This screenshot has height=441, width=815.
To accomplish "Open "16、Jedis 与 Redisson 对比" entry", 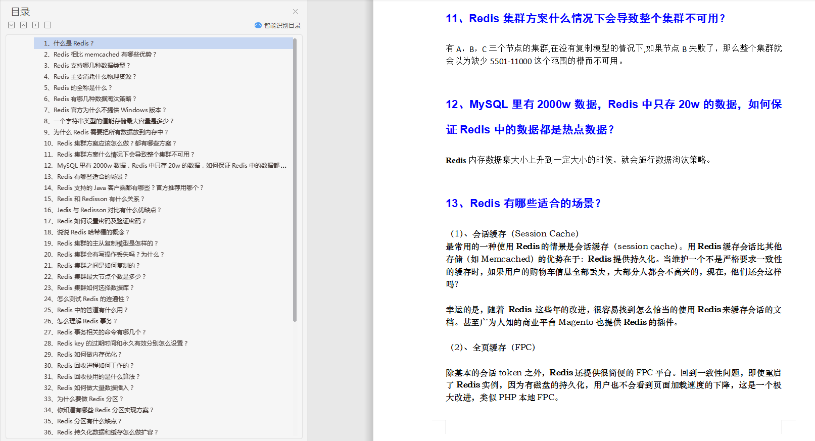I will tap(103, 210).
